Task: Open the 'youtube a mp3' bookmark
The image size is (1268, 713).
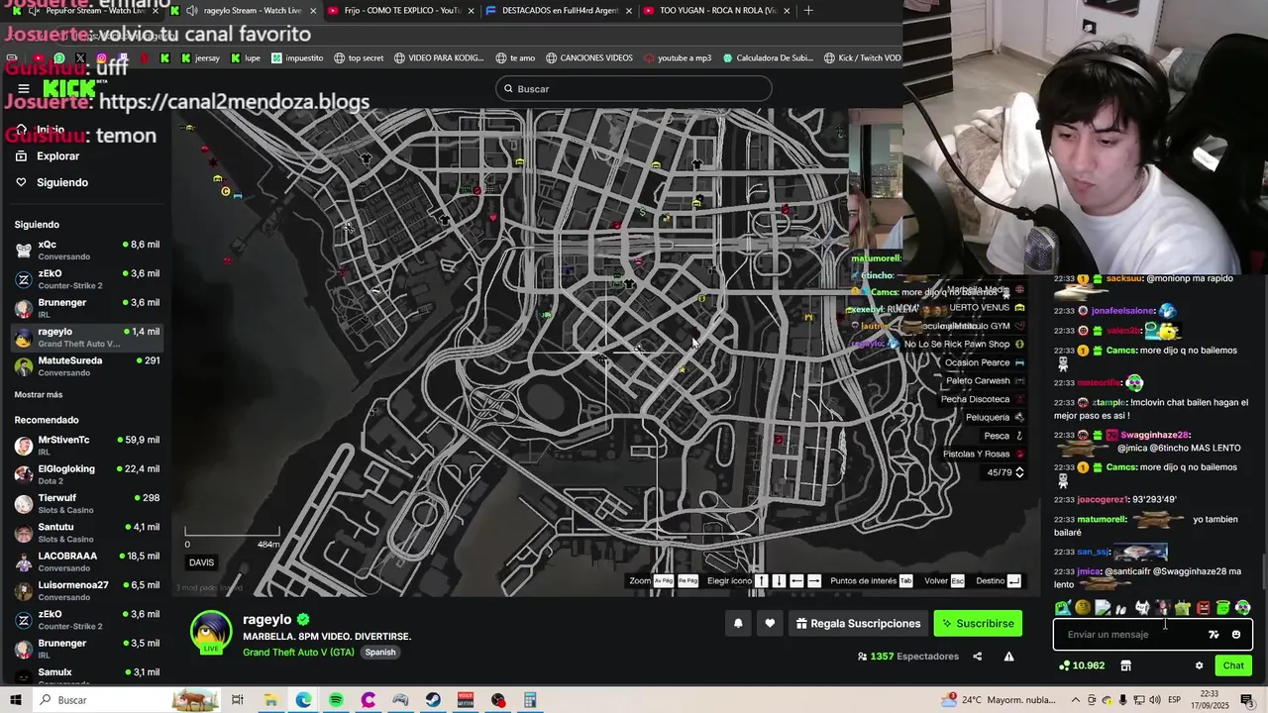Action: click(678, 57)
